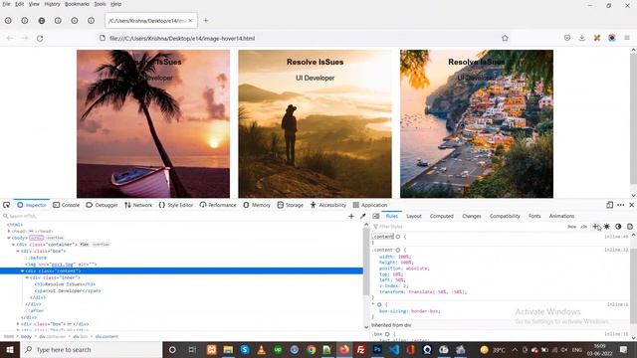Switch to the Animations sidebar tab

pos(561,216)
